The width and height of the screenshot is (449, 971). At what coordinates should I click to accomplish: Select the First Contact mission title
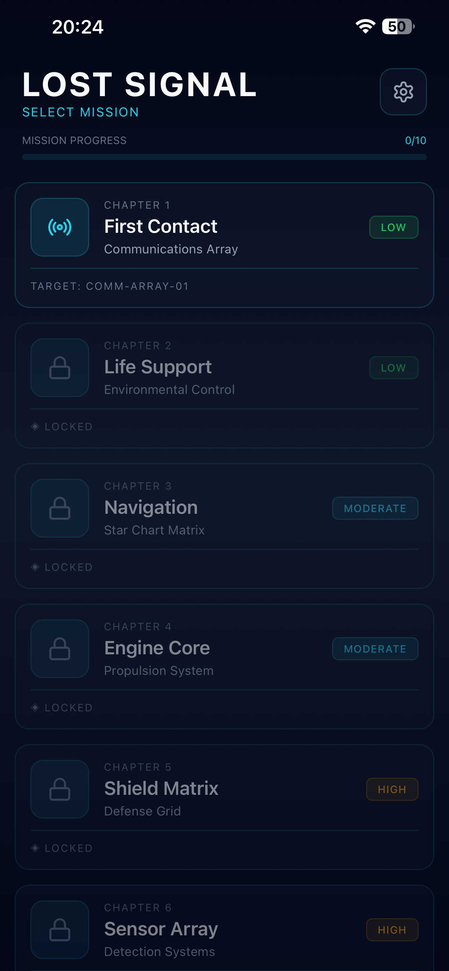pyautogui.click(x=161, y=226)
